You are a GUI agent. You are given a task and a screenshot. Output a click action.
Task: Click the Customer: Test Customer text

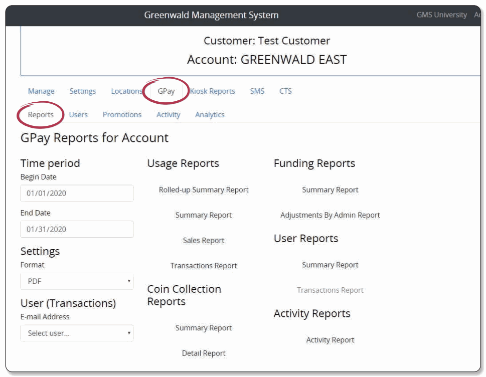(x=267, y=41)
